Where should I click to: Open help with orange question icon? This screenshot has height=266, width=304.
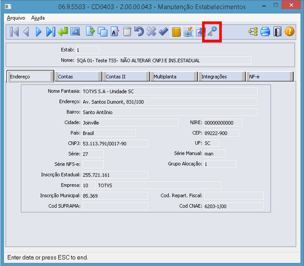click(289, 32)
